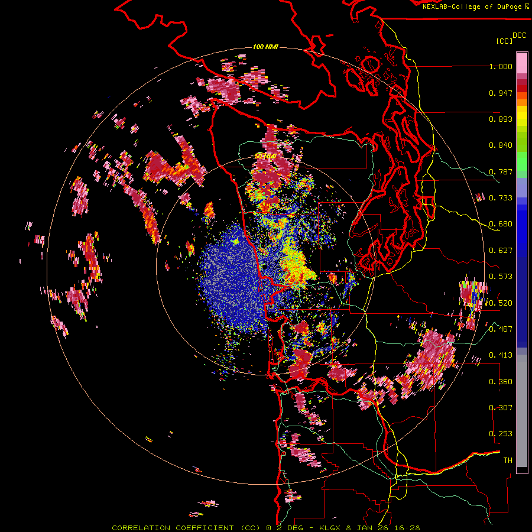The height and width of the screenshot is (532, 532).
Task: Click the 0.787 scale value
Action: click(501, 171)
